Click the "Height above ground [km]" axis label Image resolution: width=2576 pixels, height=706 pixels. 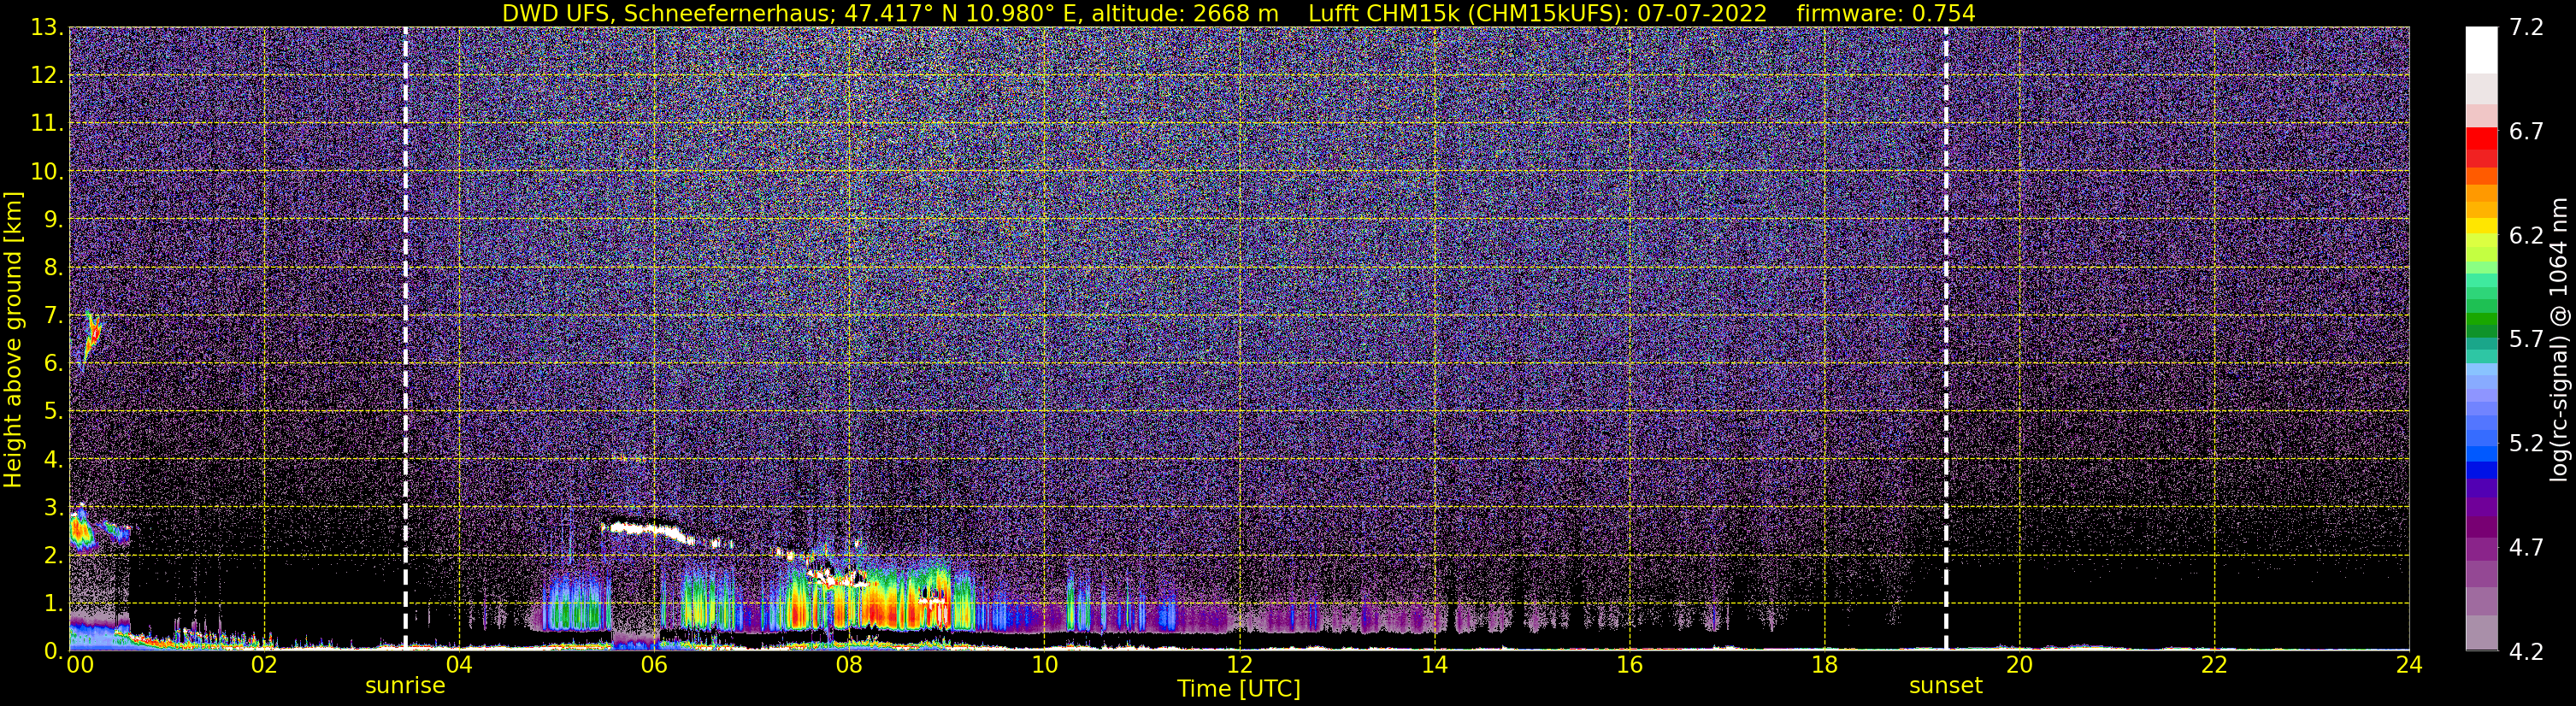13,339
